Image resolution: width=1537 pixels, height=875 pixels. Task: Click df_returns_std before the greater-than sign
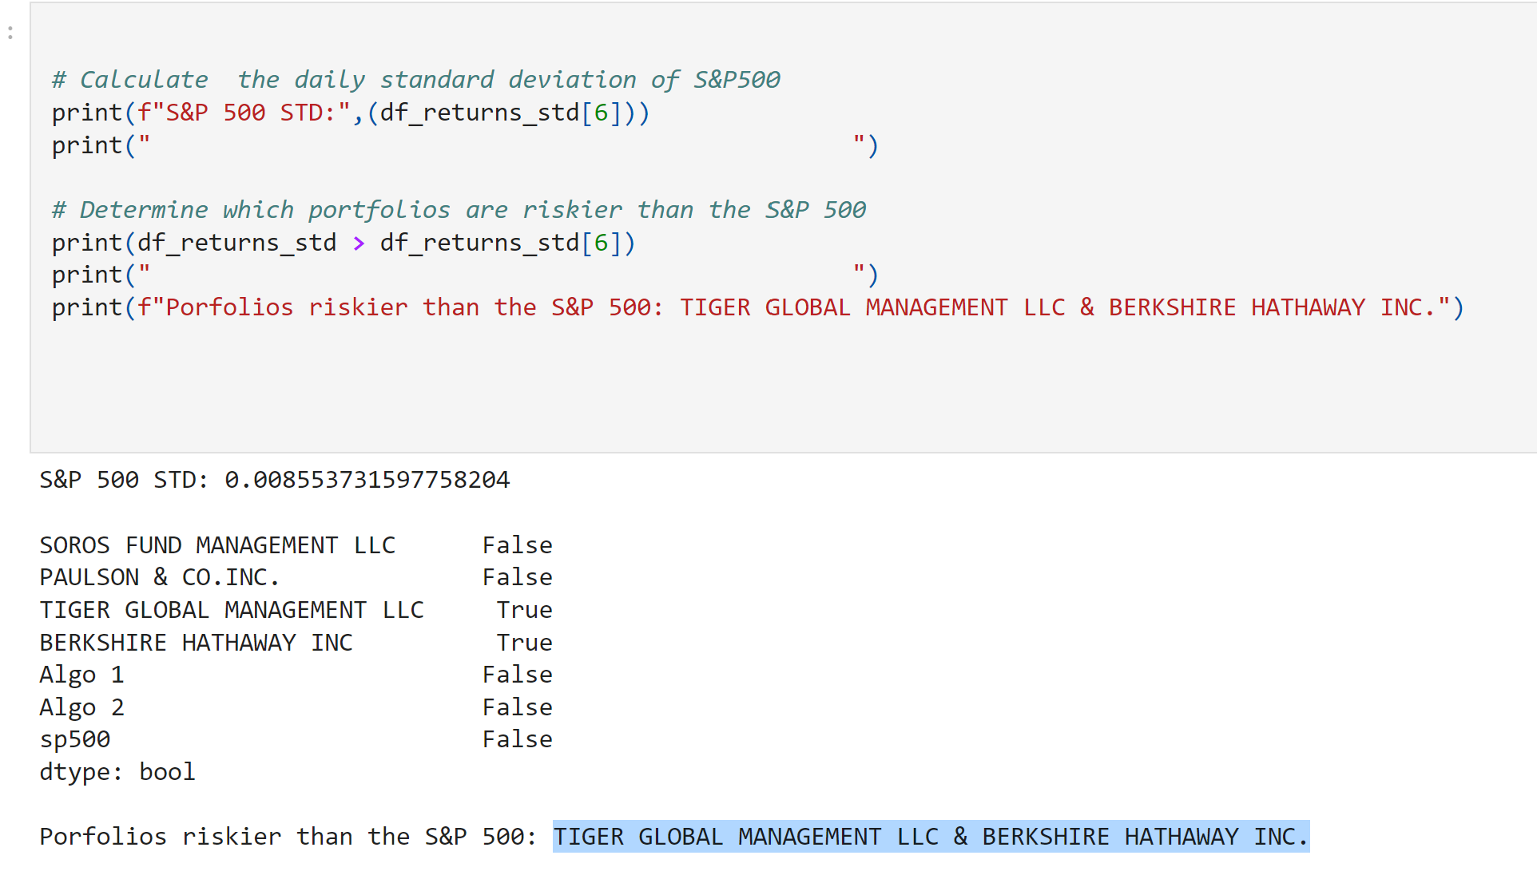click(236, 243)
